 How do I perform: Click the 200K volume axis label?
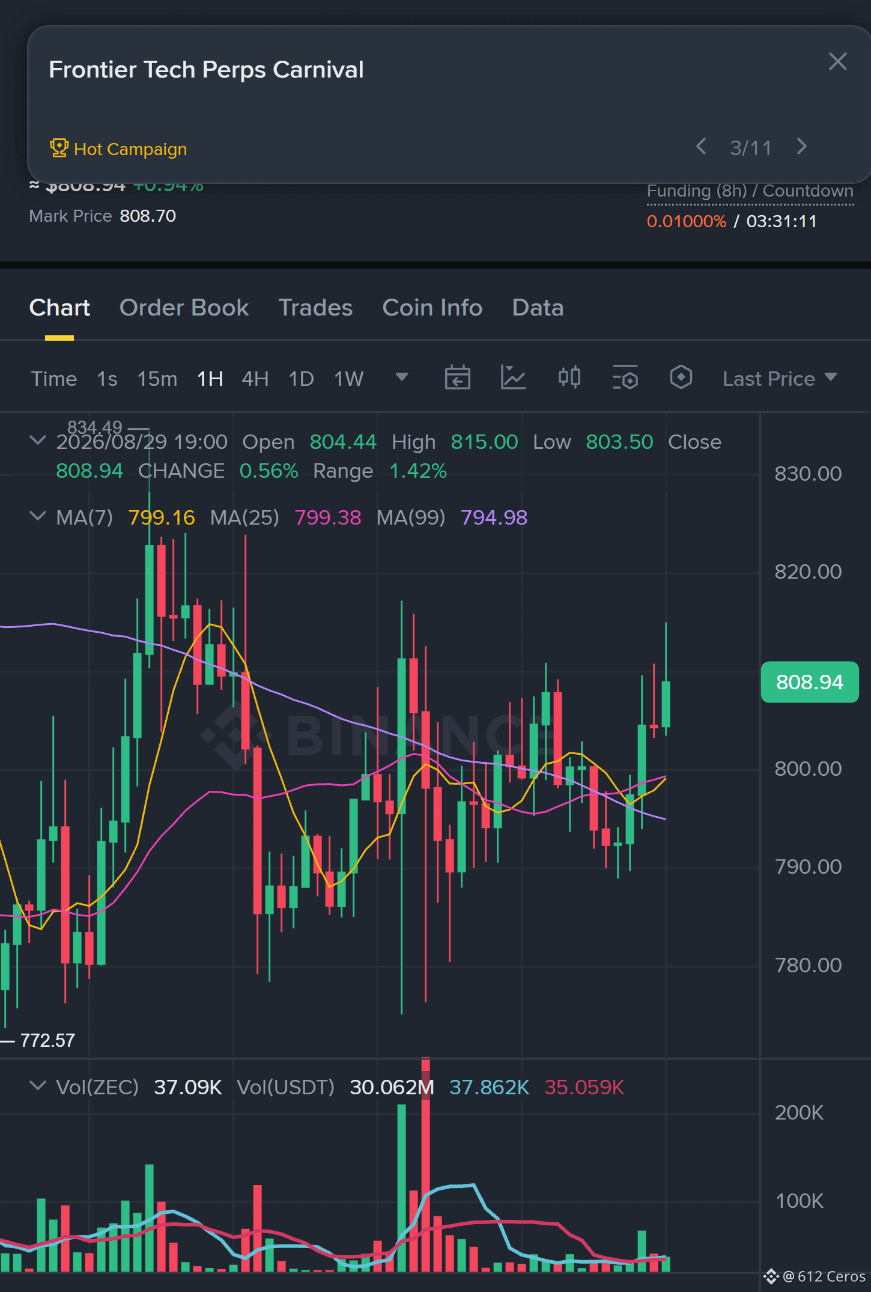[x=799, y=1112]
